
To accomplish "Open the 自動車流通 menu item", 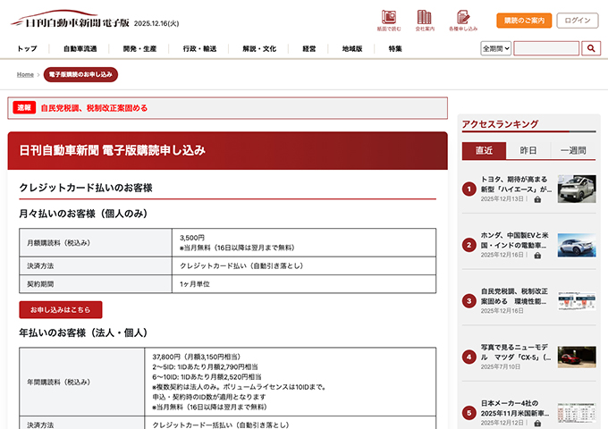I will tap(80, 49).
